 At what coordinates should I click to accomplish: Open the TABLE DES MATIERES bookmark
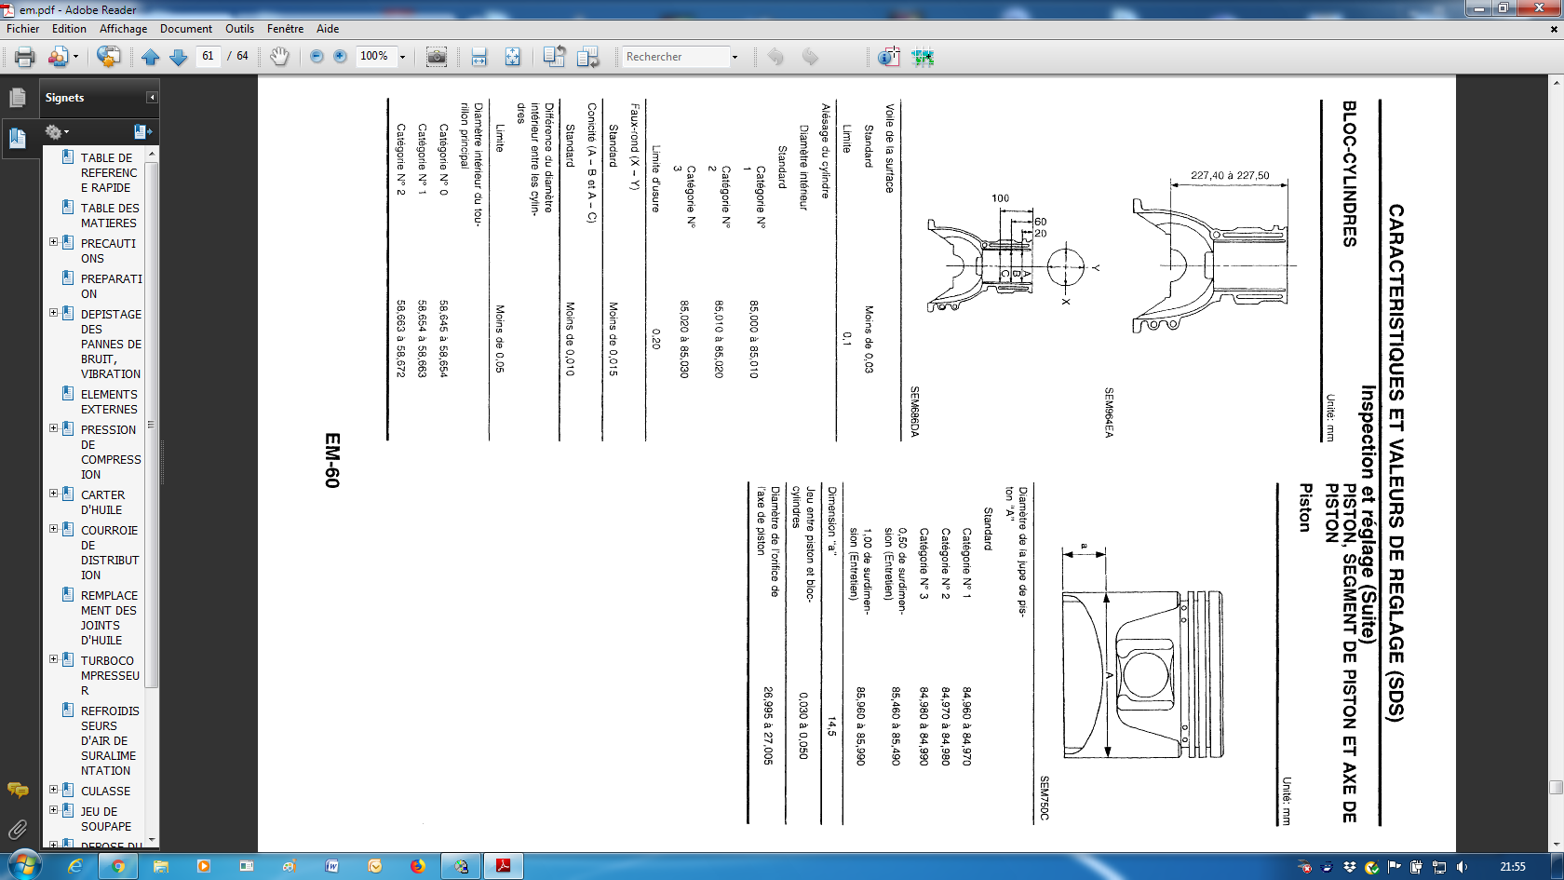click(109, 215)
